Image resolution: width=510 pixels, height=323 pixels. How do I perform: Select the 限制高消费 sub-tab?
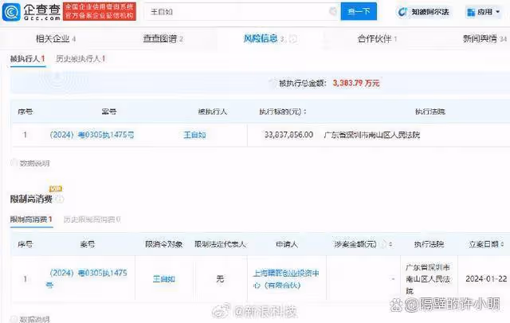point(31,219)
